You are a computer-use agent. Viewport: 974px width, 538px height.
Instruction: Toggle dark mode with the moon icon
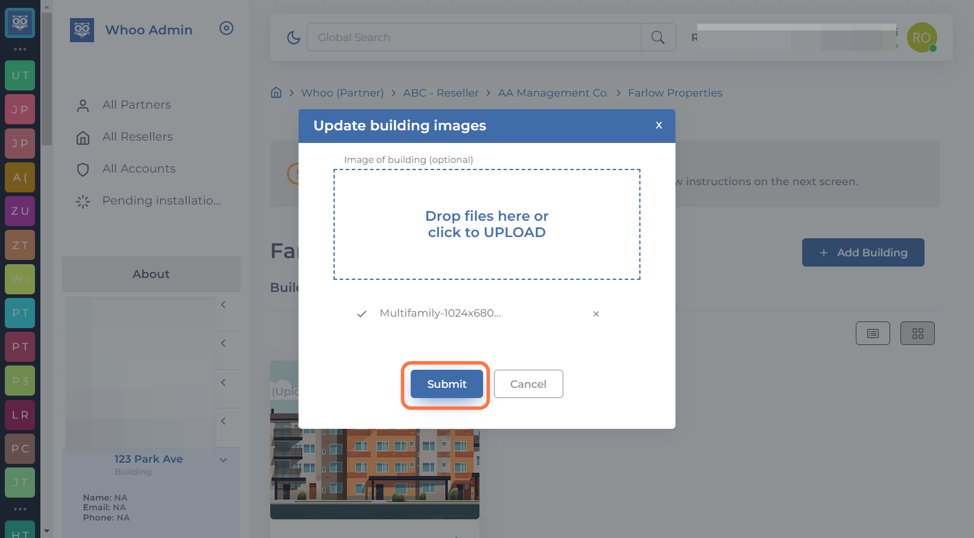click(x=293, y=37)
